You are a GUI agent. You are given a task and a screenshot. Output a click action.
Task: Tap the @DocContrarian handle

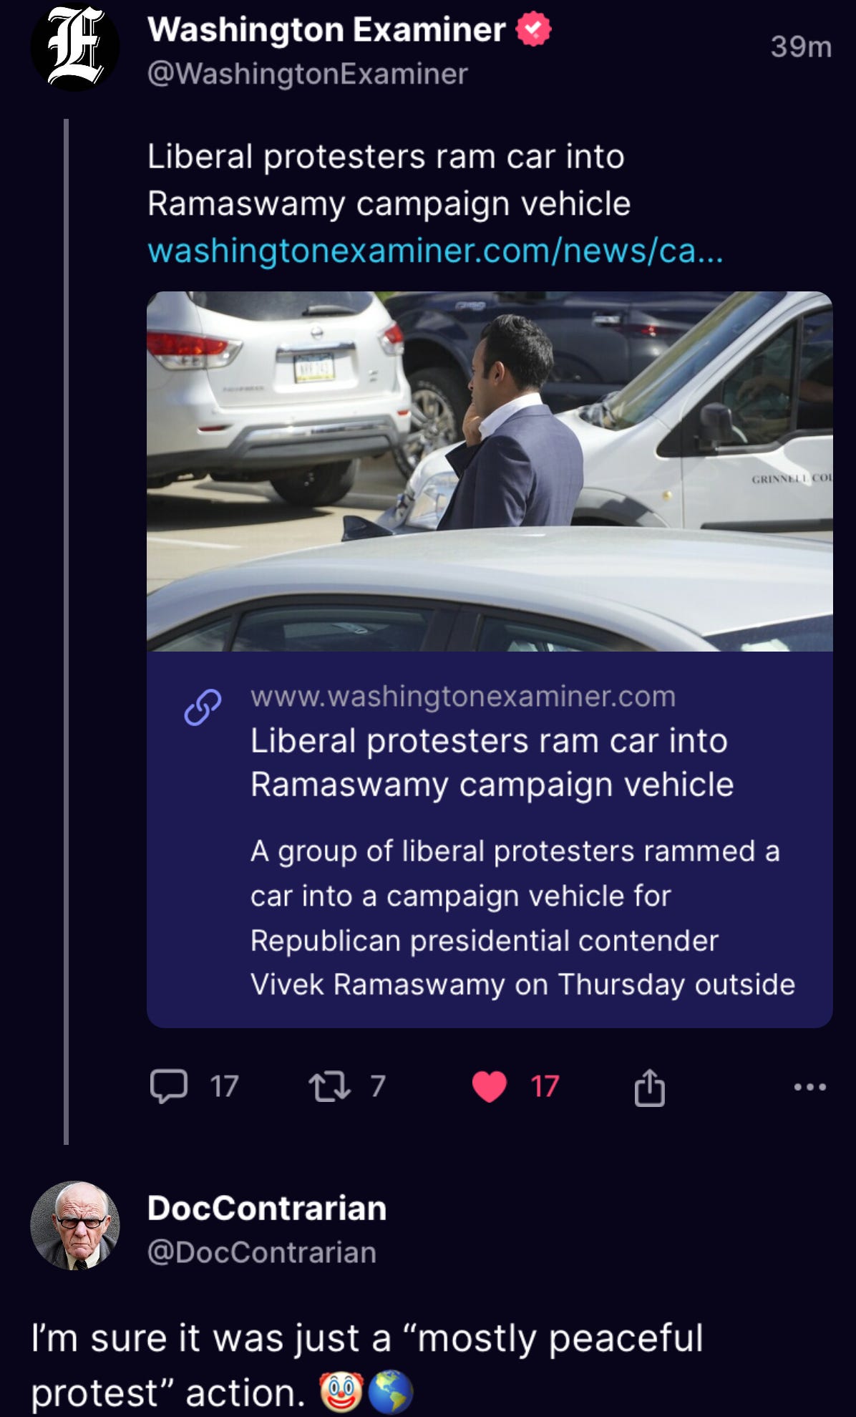[x=262, y=1252]
